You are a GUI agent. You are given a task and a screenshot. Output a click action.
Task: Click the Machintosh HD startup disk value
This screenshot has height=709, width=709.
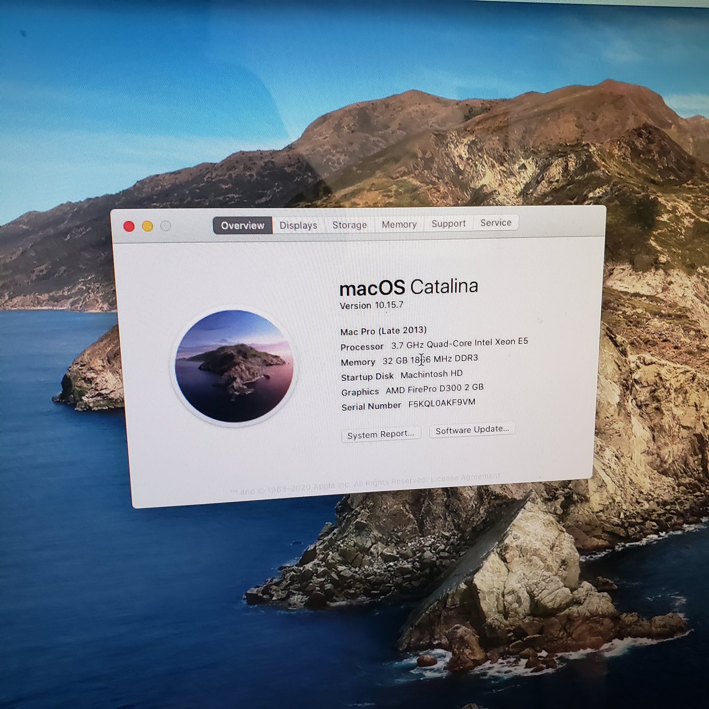coord(431,374)
